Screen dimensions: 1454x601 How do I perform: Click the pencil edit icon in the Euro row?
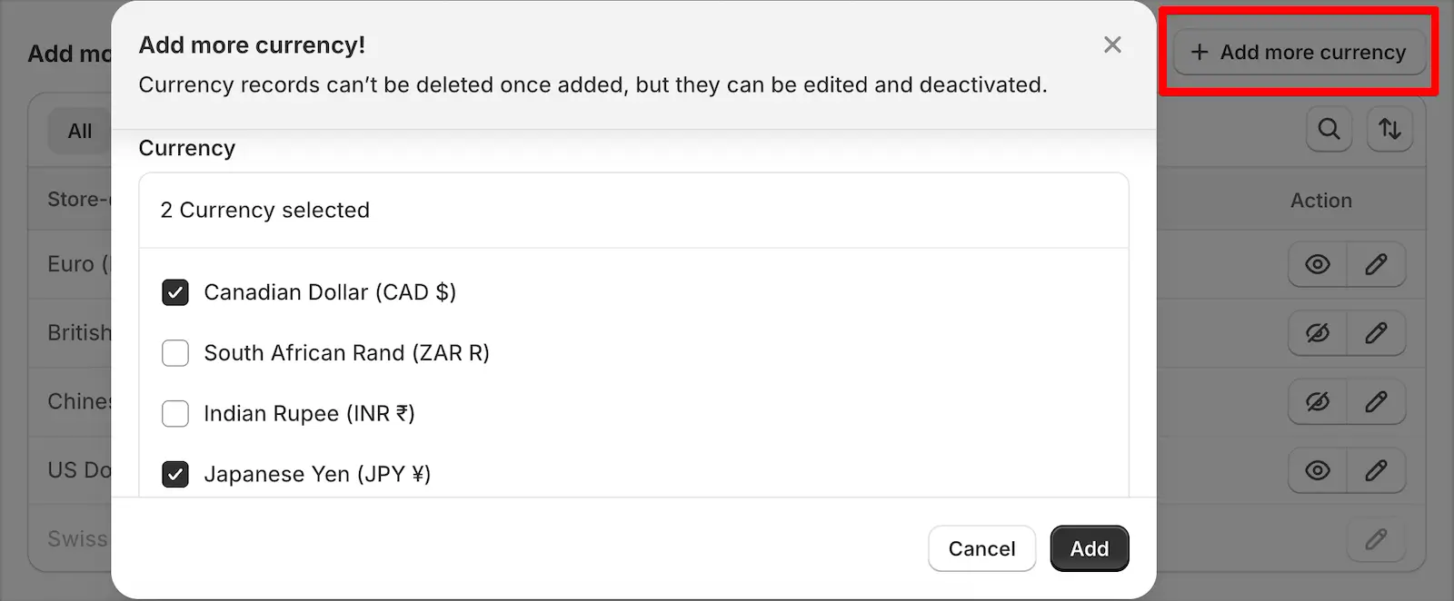click(1376, 264)
